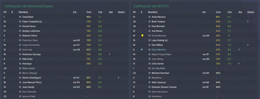The height and width of the screenshot is (99, 260).
Task: Click info icon beside Álvaro Domínguez
Action: point(20,78)
